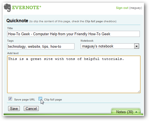Viewport: 149px width, 121px height.
Task: Click inside the Add text area
Action: pyautogui.click(x=74, y=74)
